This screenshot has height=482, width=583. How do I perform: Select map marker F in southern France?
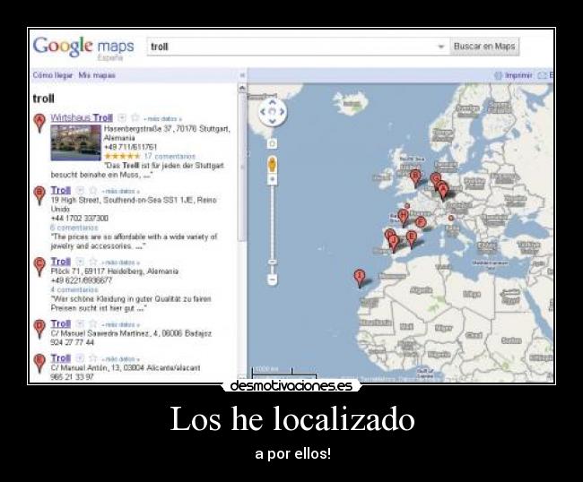pos(421,223)
